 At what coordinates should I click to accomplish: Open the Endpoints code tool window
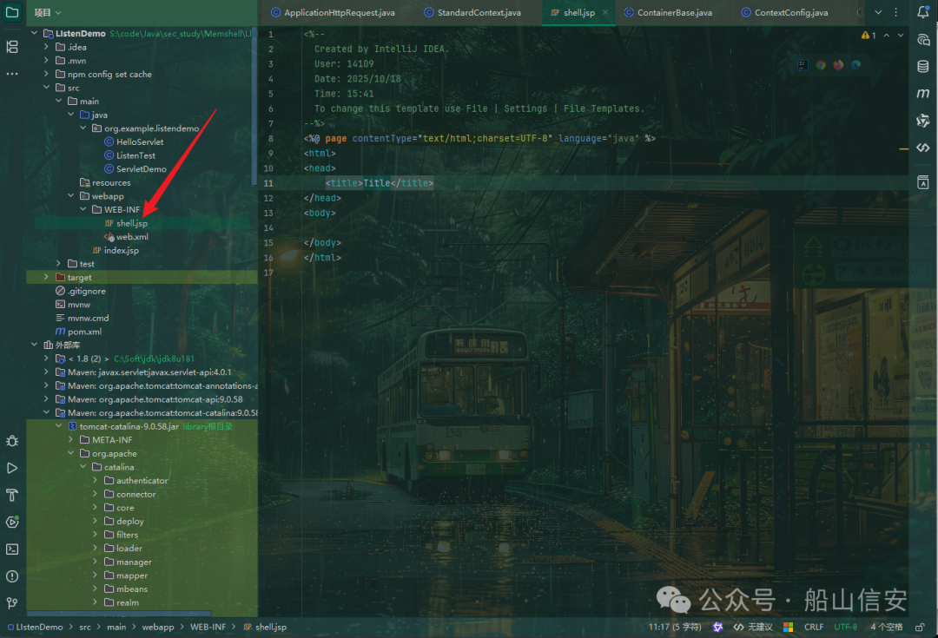(923, 147)
